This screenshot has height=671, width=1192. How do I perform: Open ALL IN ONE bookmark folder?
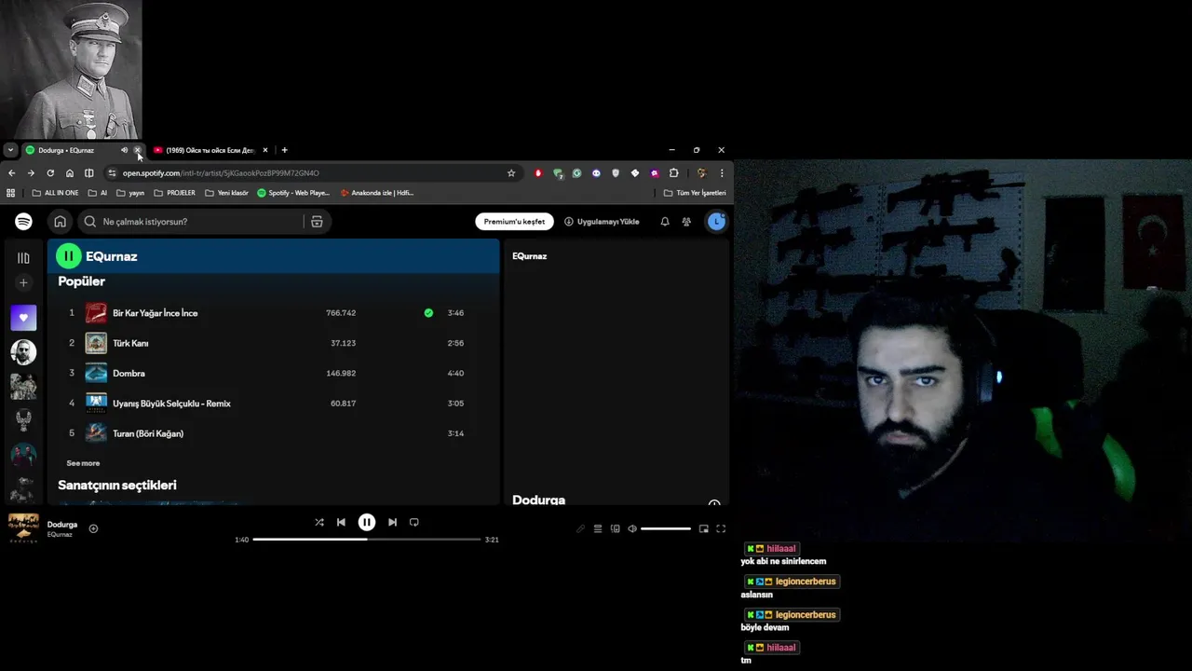coord(55,193)
